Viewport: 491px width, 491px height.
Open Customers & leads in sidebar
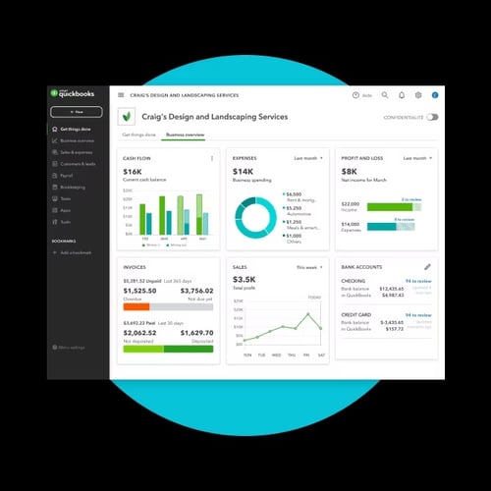74,164
